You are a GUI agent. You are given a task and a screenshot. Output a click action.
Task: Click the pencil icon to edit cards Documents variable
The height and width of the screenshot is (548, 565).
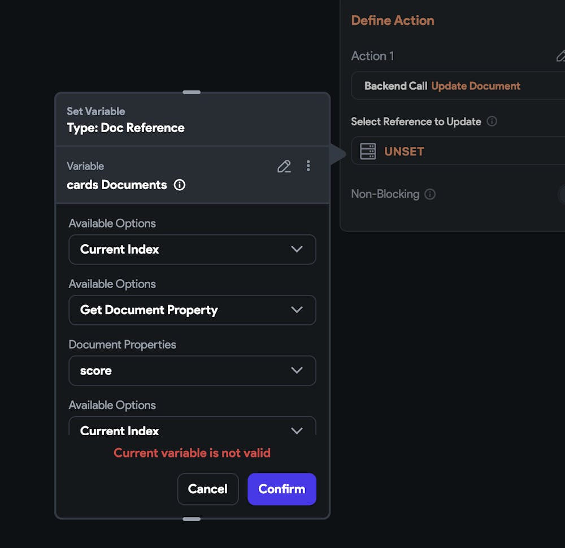(284, 166)
